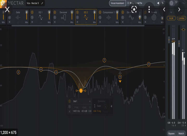Remove the Compressor 1 module with its X
Screen dimensions: 187x136
pos(100,22)
